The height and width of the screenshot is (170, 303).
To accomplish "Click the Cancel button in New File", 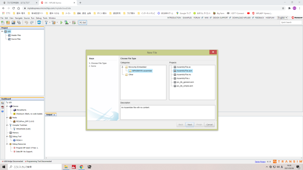I will tap(209, 125).
